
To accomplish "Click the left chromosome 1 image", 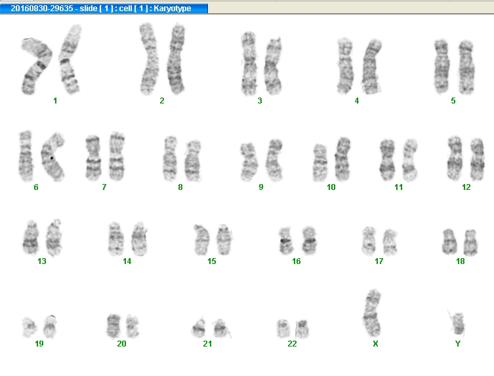I will (x=35, y=66).
